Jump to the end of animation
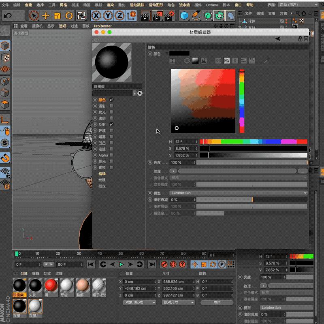Image resolution: width=324 pixels, height=324 pixels. pos(152,264)
